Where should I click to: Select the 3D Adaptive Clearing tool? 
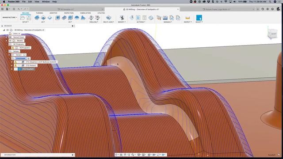click(x=58, y=18)
